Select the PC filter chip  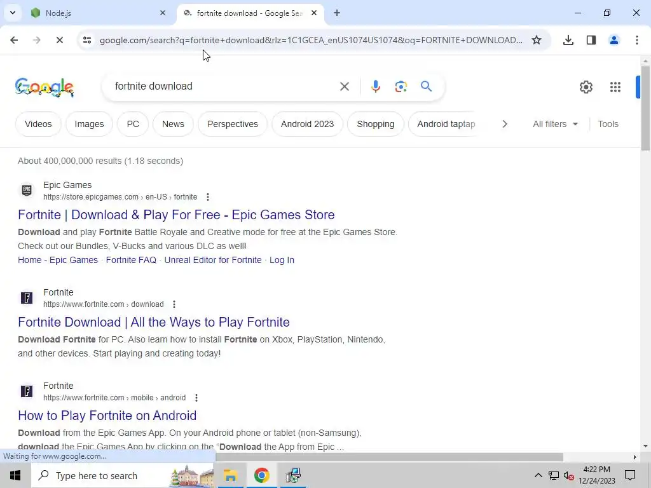133,124
